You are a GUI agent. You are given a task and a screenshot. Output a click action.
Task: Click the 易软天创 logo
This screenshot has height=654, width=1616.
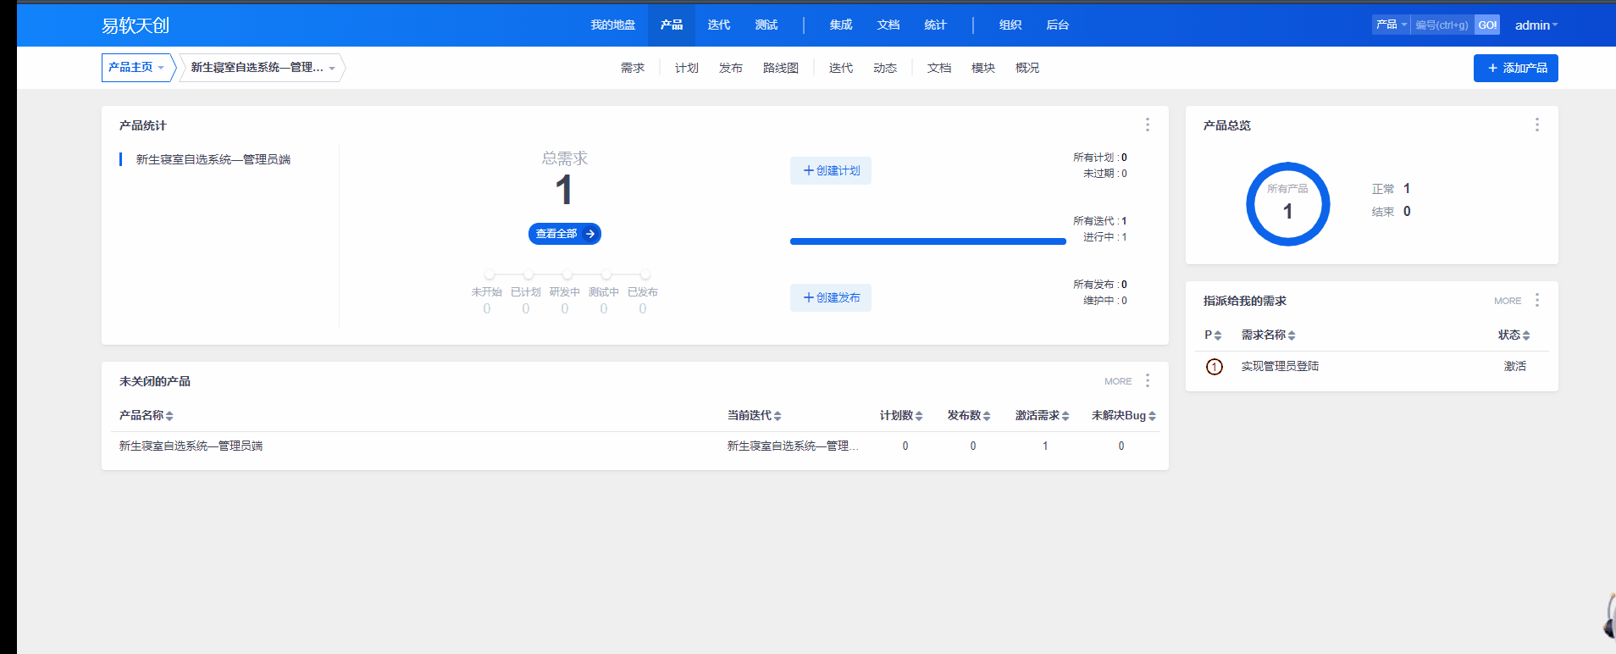tap(136, 25)
